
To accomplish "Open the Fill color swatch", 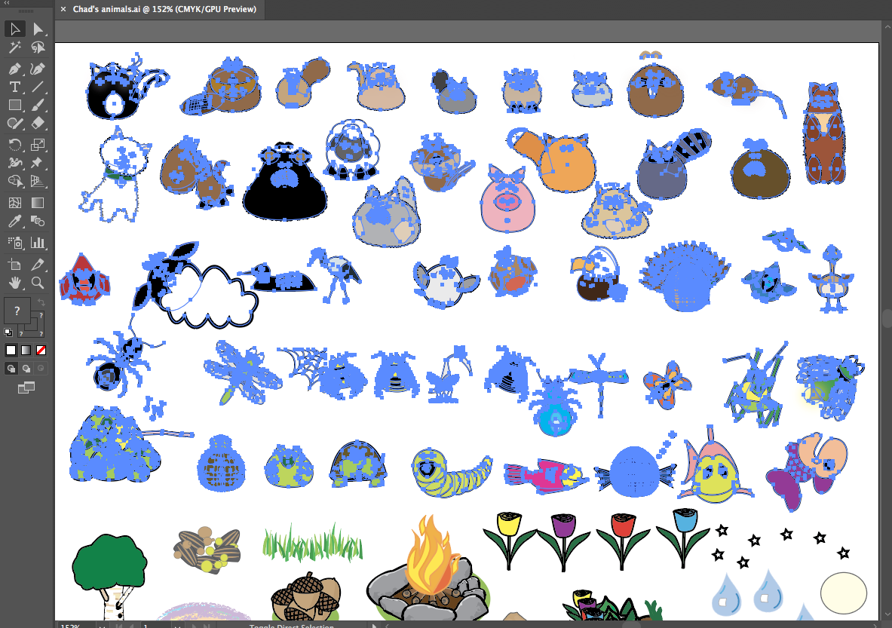I will (17, 311).
